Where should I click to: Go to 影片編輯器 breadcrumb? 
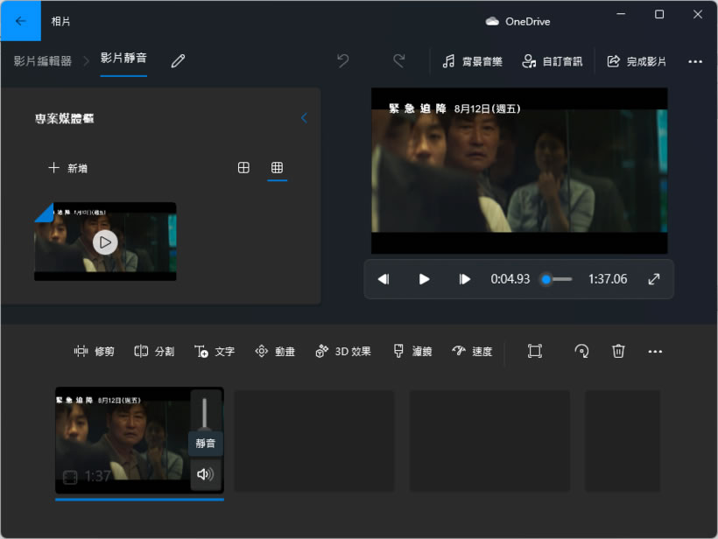click(43, 60)
